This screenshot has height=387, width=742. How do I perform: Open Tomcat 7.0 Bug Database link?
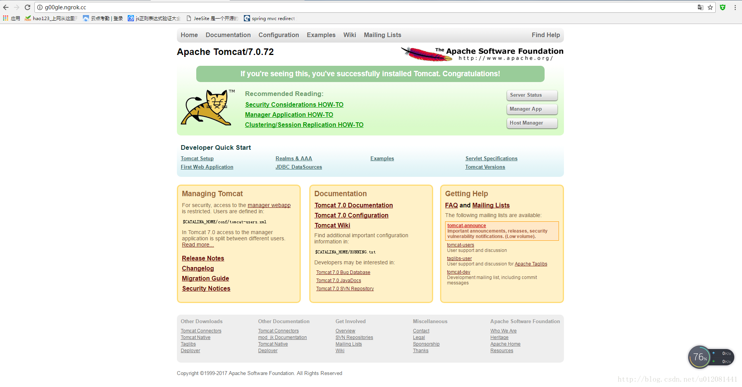pyautogui.click(x=343, y=272)
